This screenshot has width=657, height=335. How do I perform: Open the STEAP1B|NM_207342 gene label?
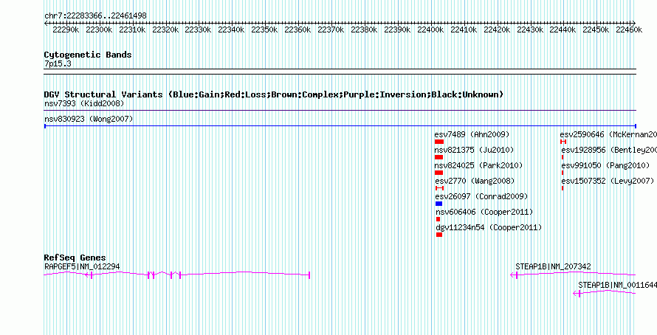coord(553,266)
